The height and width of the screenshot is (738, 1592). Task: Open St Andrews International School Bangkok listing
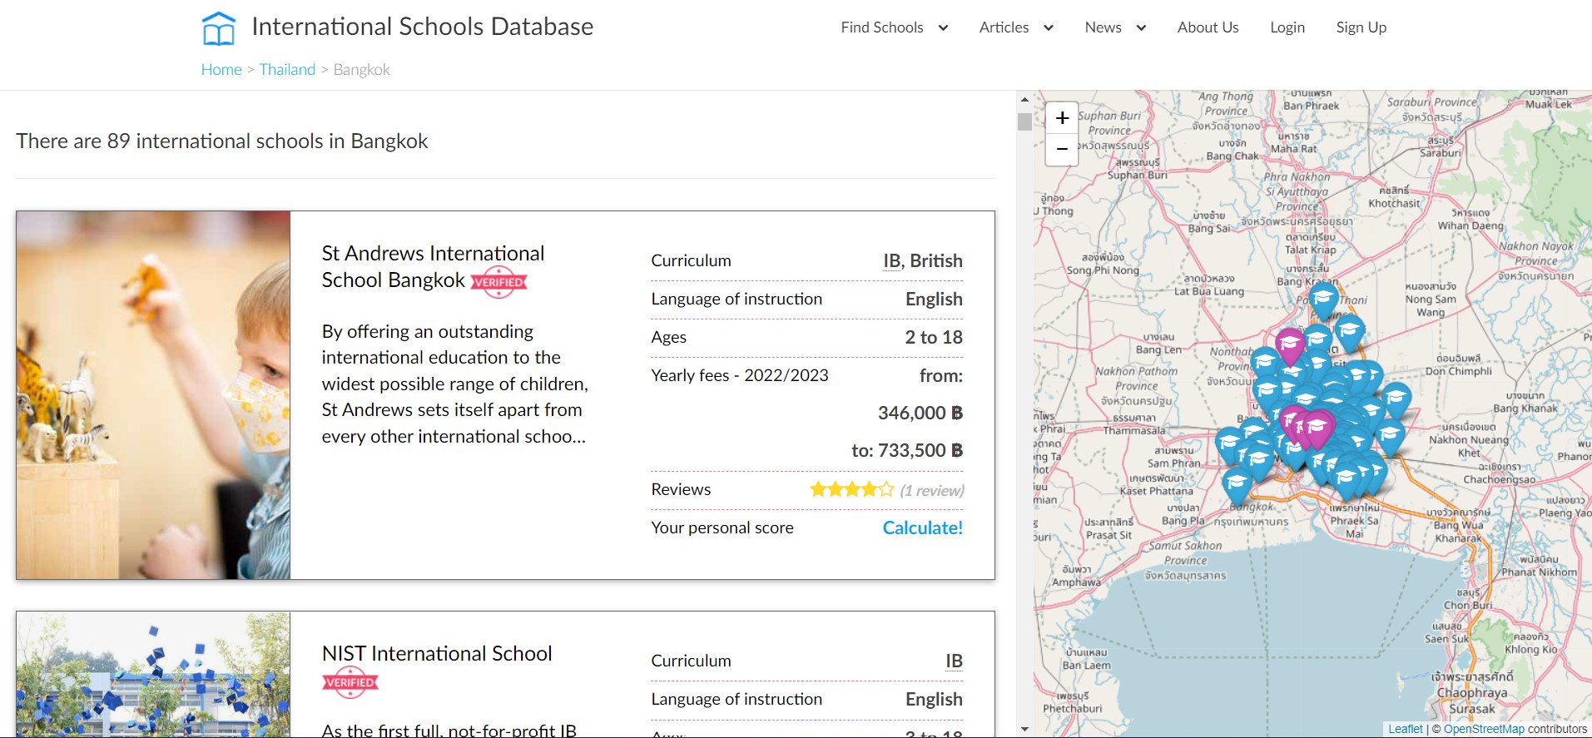(x=433, y=266)
